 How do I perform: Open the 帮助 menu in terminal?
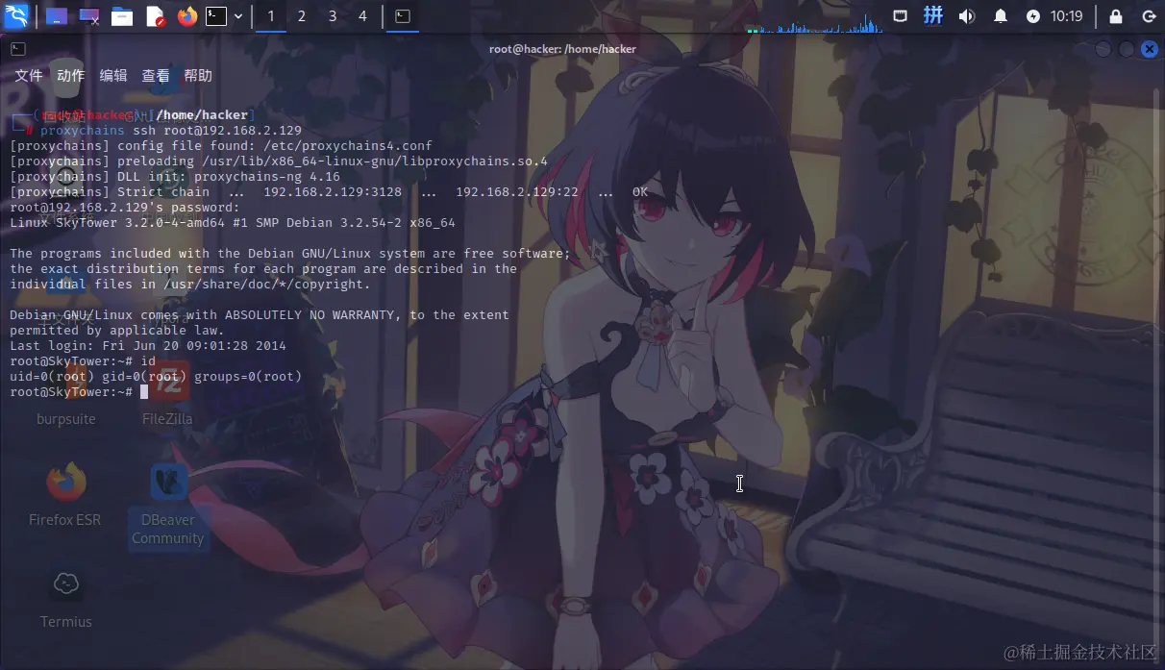198,76
